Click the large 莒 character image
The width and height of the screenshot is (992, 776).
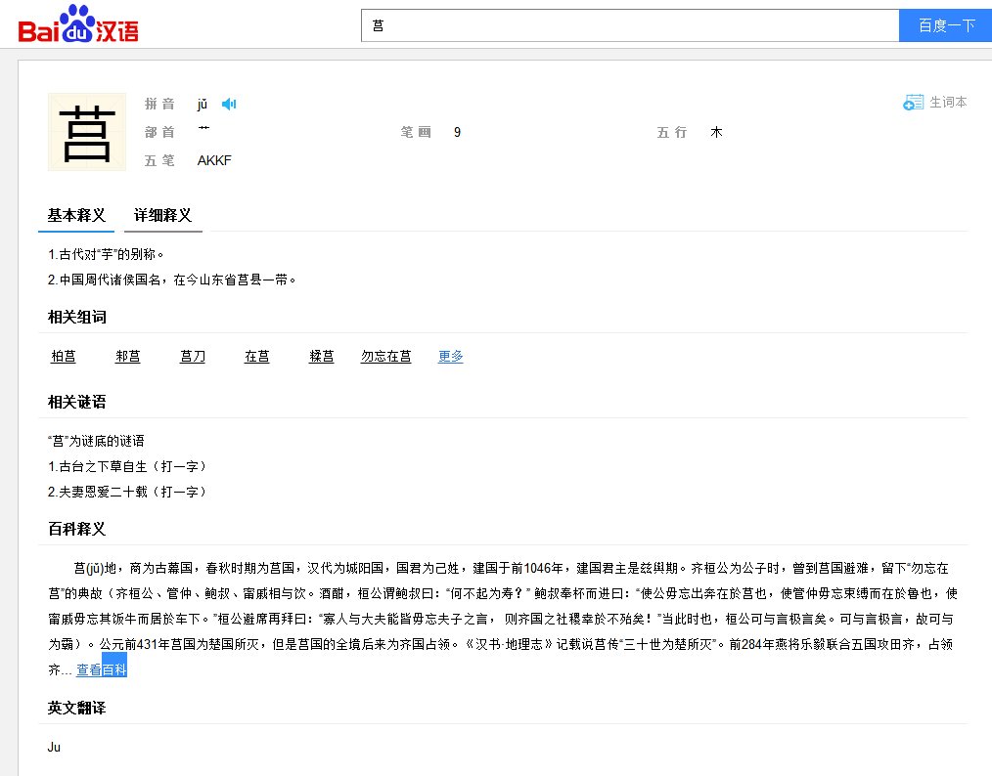click(x=86, y=132)
